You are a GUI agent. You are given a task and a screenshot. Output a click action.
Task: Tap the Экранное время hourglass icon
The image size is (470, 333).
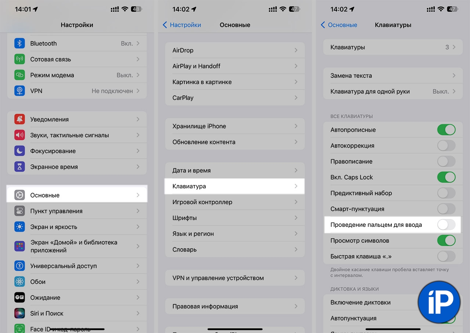(x=19, y=167)
